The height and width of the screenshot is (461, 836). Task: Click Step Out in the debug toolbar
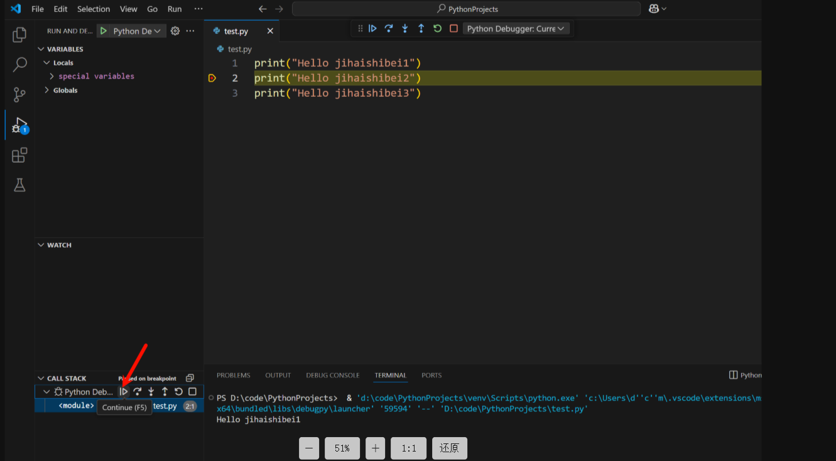pos(421,28)
